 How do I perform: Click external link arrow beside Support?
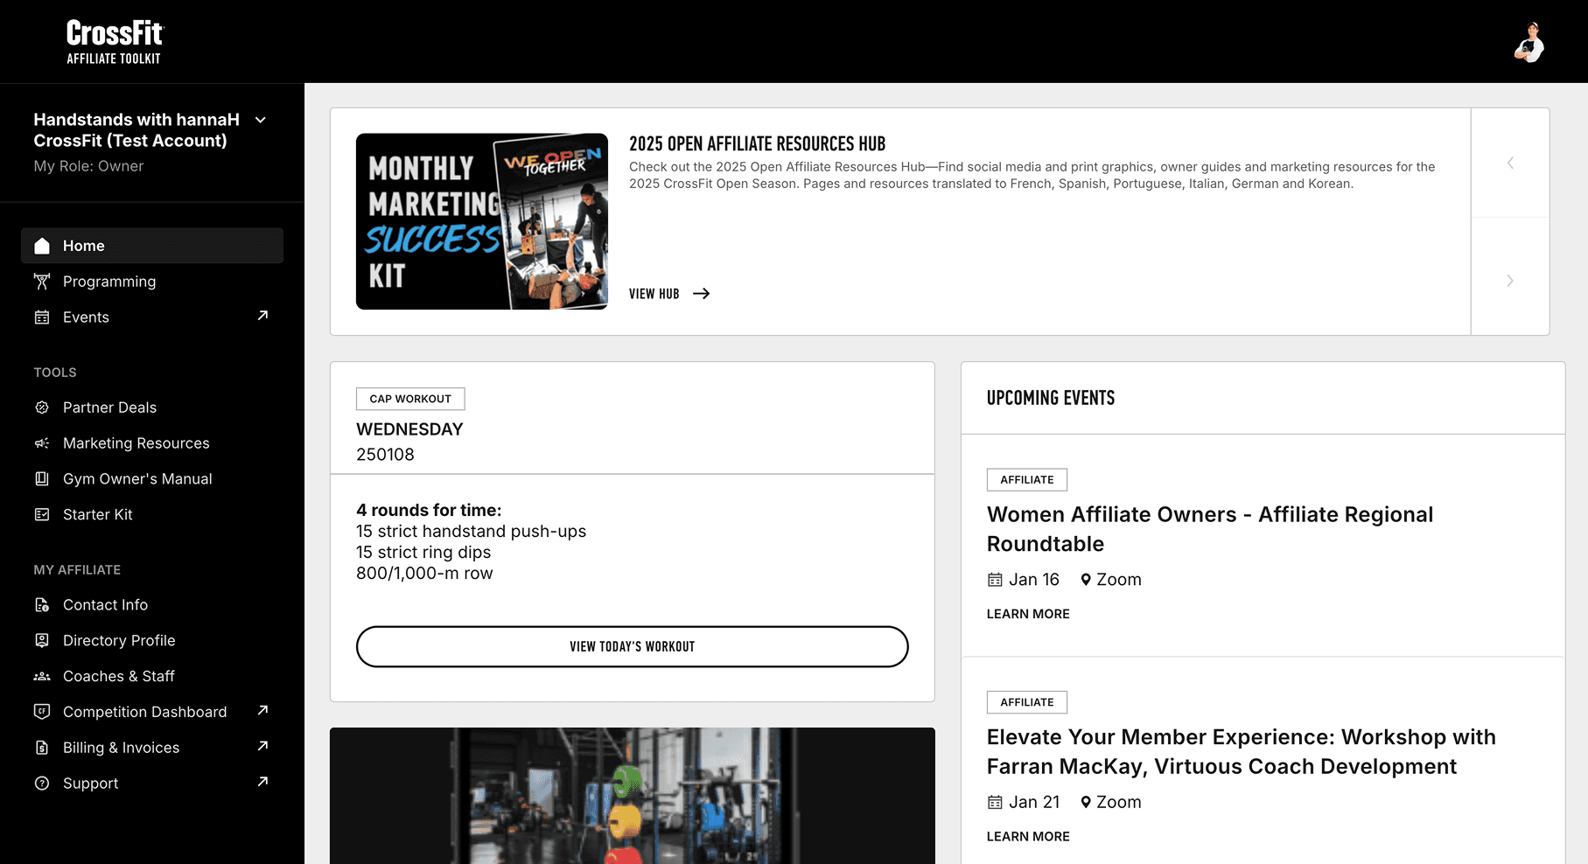click(x=262, y=782)
